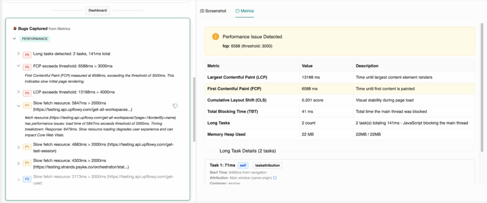The height and width of the screenshot is (203, 487).
Task: Click the orange warning icon in the alert
Action: (x=215, y=37)
